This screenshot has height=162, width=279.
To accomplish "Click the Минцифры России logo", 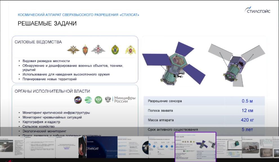I will 120,100.
